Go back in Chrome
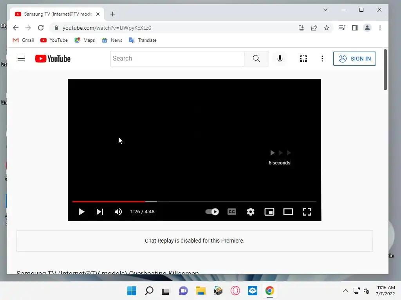401x300 pixels. [16, 28]
